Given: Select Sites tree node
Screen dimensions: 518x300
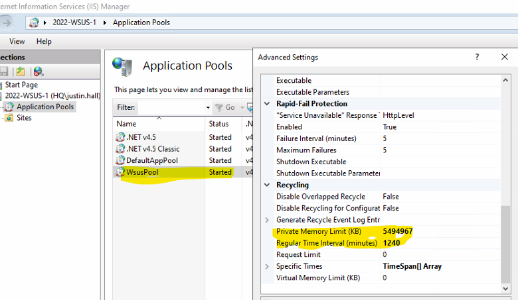Looking at the screenshot, I should [x=24, y=118].
